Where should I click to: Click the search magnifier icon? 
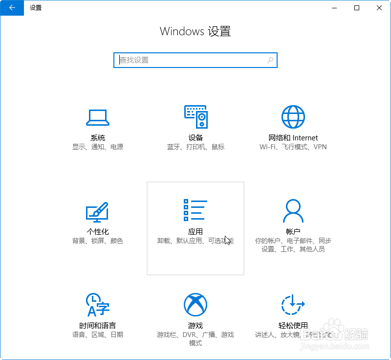pyautogui.click(x=270, y=60)
